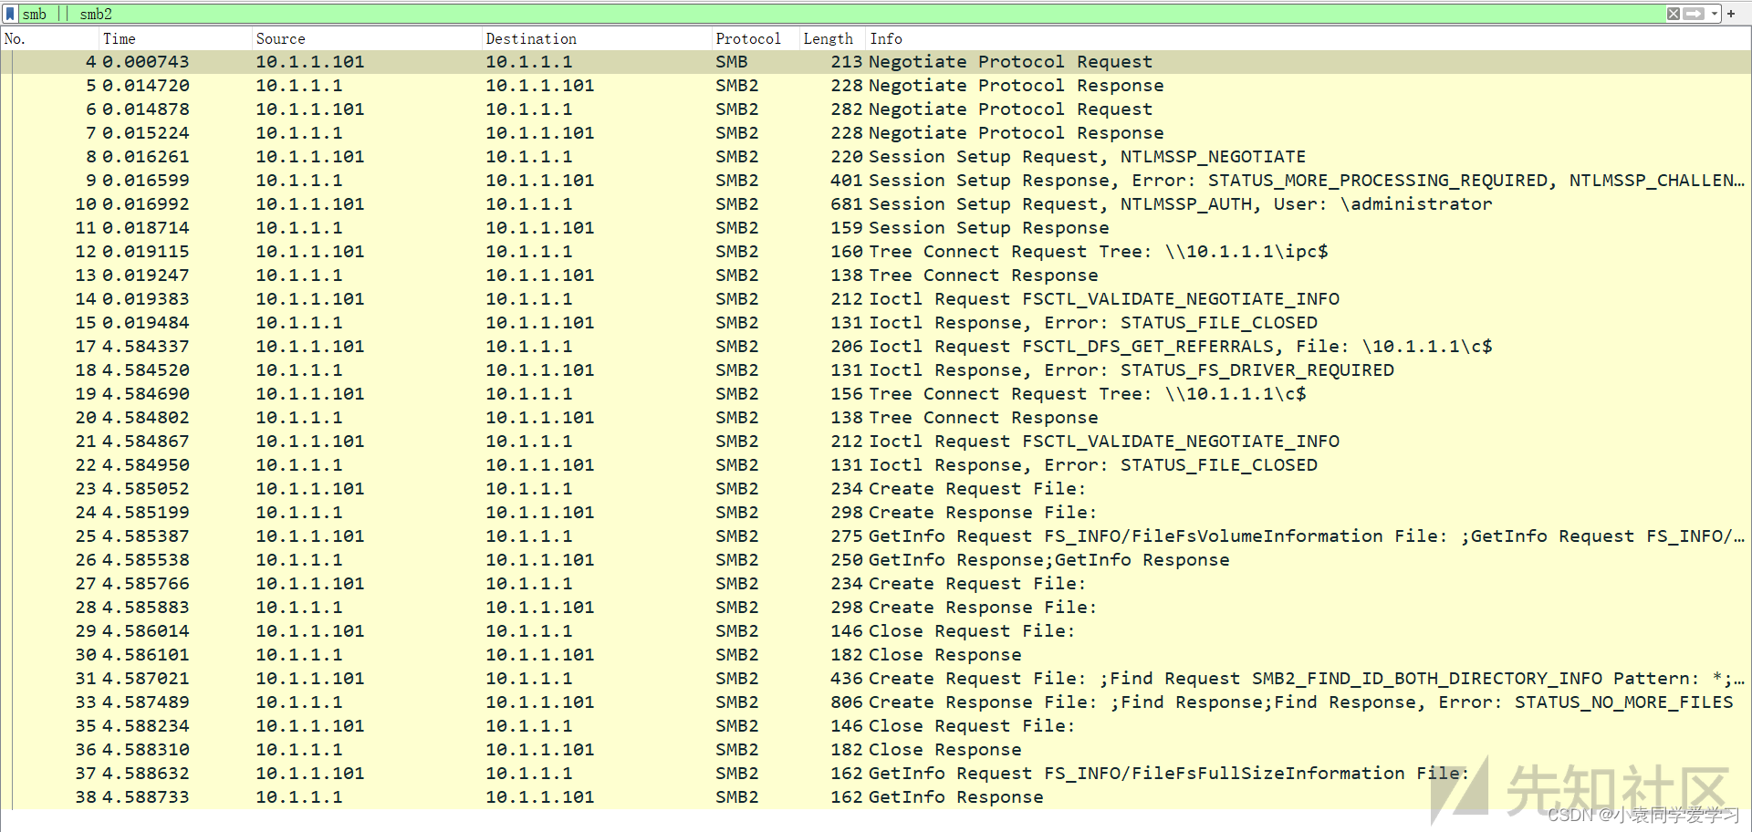The height and width of the screenshot is (832, 1752).
Task: Select STATUS_MORE_PROCESSING_REQUIRED response row
Action: [x=876, y=181]
